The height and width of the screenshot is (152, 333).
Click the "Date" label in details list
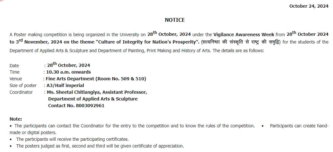click(14, 66)
